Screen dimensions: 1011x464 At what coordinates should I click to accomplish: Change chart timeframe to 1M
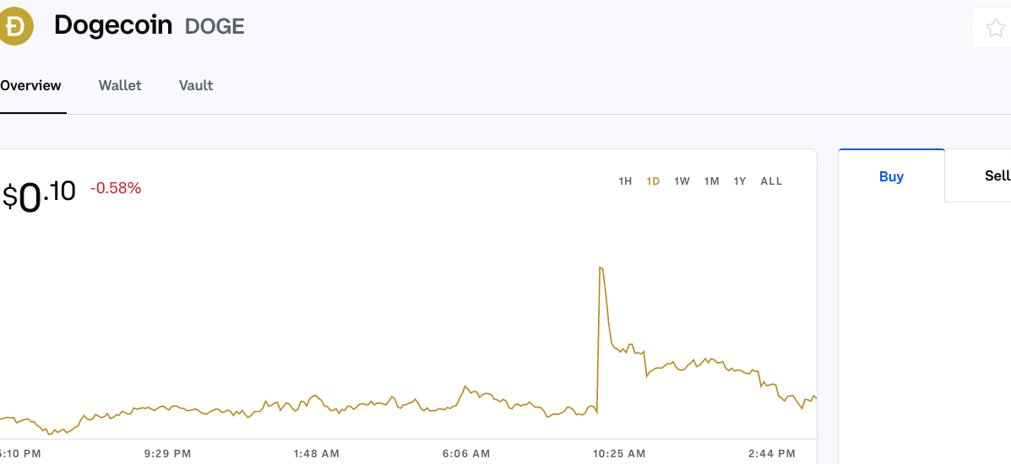pos(711,181)
